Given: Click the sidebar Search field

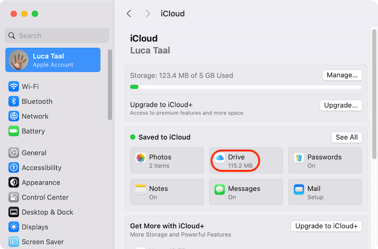Looking at the screenshot, I should point(57,36).
